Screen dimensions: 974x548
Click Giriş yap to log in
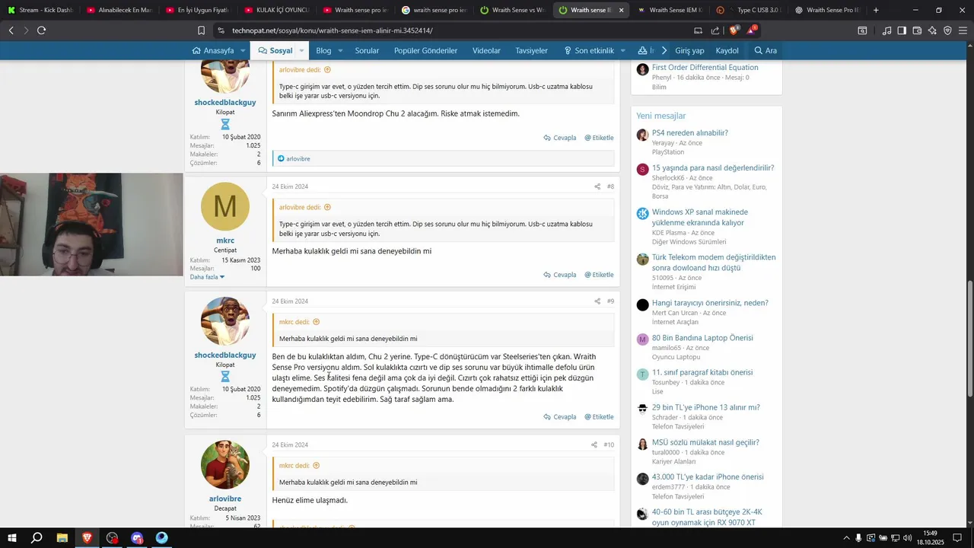pos(689,50)
